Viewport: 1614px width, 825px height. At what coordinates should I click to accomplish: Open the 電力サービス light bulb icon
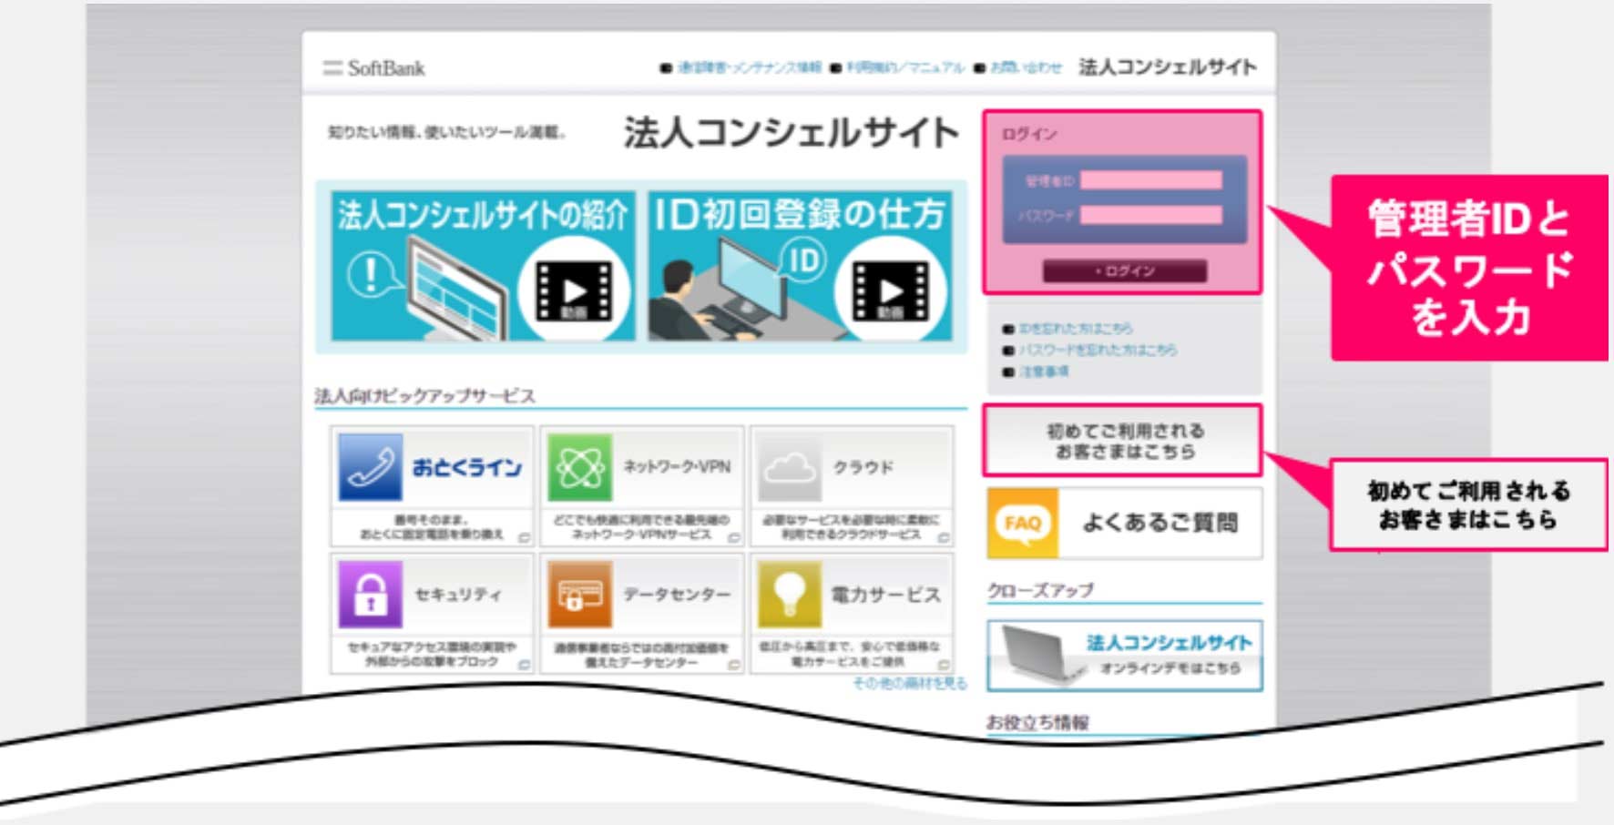coord(789,595)
